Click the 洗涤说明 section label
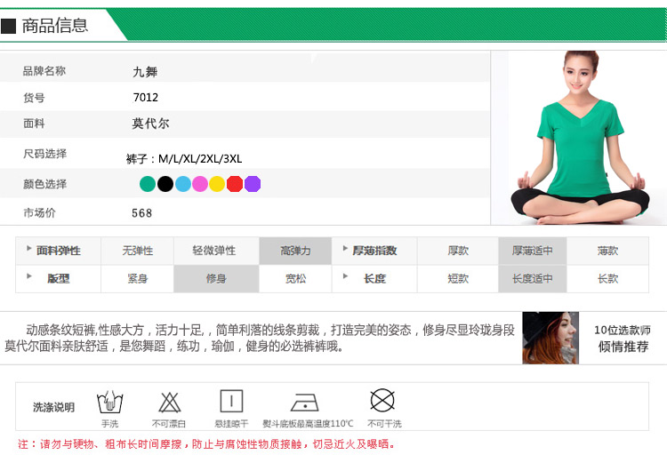Viewport: 667px width, 463px height. click(53, 407)
